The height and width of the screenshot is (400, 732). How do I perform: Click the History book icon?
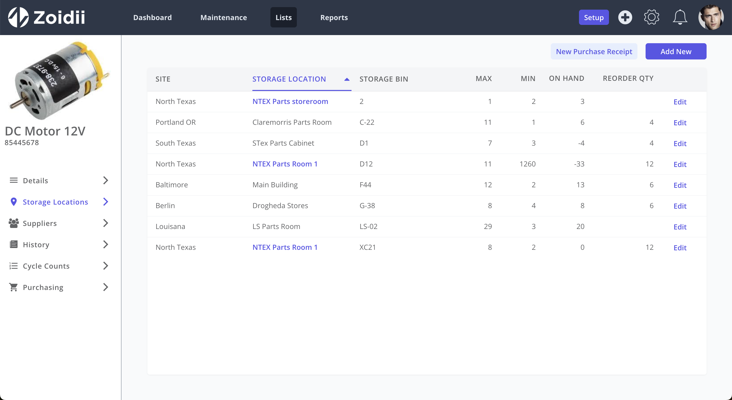coord(13,244)
